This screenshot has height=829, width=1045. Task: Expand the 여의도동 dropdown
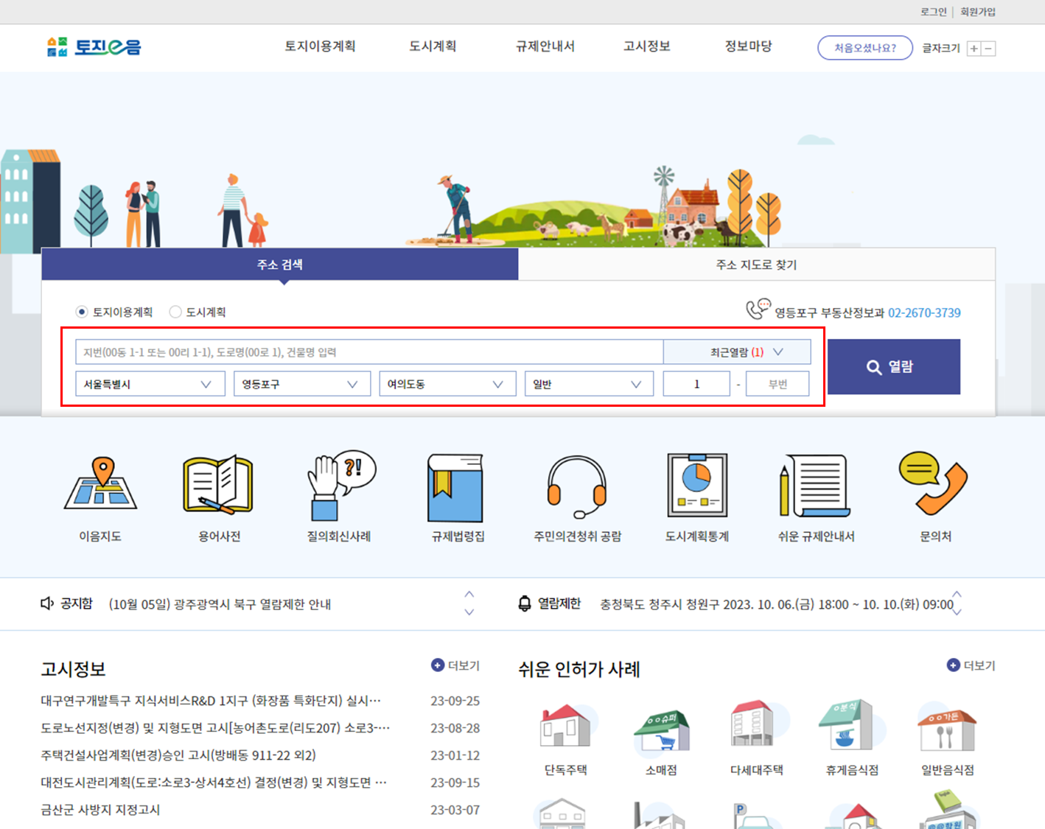(x=447, y=383)
